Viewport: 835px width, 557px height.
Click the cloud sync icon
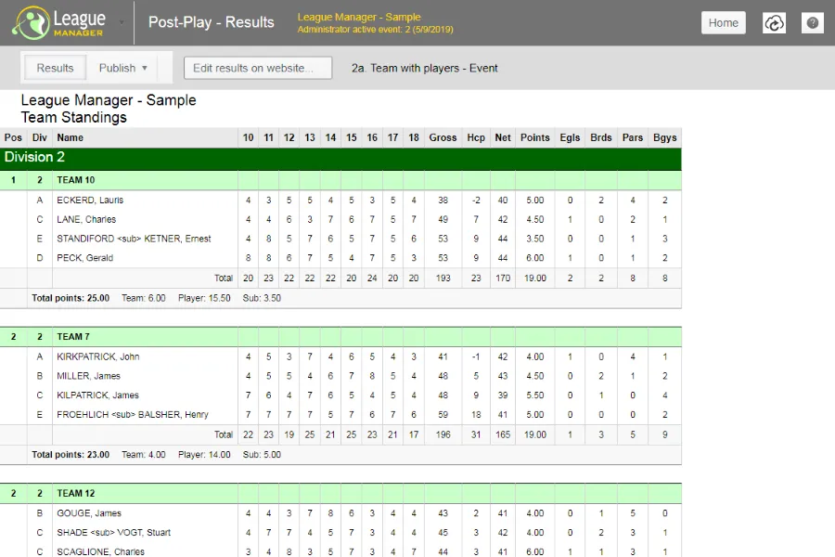click(774, 23)
